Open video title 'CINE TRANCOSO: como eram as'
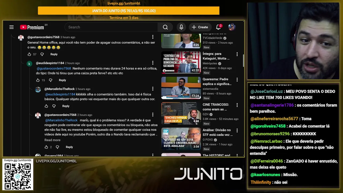 click(216, 107)
